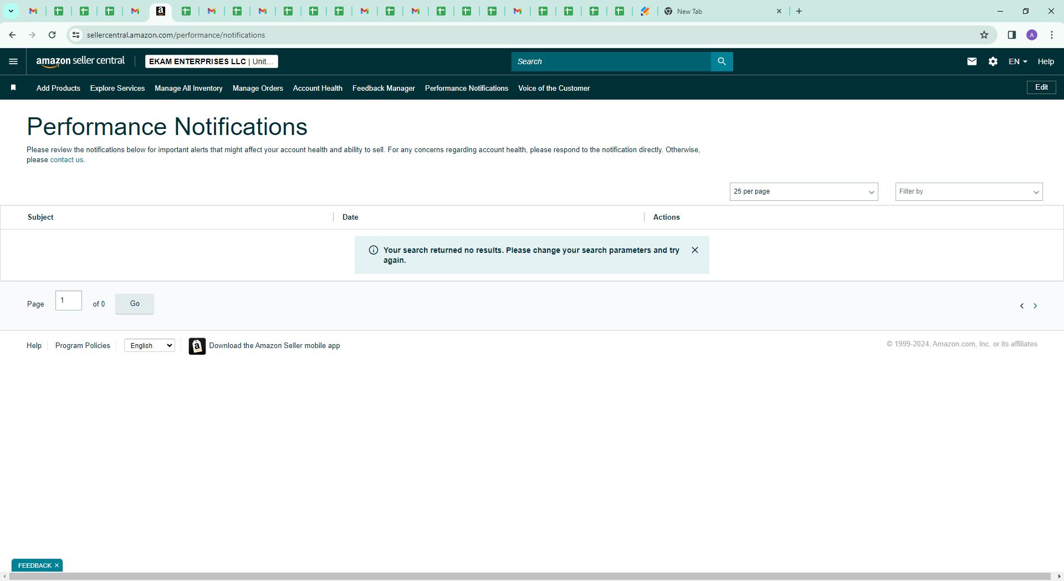Close the New Tab tab
Screen dimensions: 1064x581
coord(779,11)
